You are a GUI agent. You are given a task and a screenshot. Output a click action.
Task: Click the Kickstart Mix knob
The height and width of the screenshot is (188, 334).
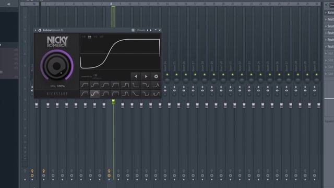(x=57, y=66)
